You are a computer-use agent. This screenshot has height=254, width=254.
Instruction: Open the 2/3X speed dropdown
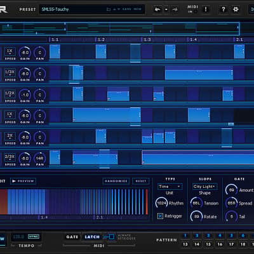click(10, 157)
